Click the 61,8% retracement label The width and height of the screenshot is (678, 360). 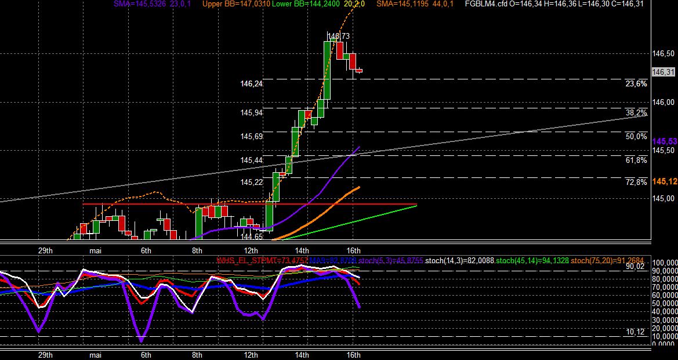(x=636, y=161)
